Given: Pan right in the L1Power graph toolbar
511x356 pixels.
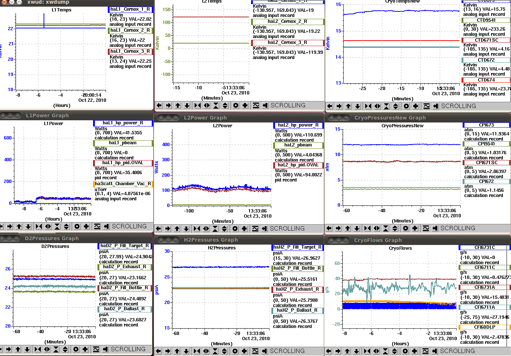Looking at the screenshot, I should tap(10, 227).
